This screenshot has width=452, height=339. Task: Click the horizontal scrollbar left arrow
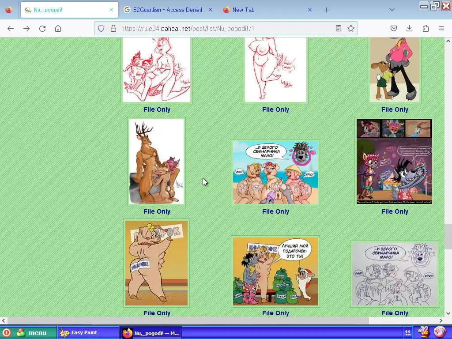click(x=4, y=320)
